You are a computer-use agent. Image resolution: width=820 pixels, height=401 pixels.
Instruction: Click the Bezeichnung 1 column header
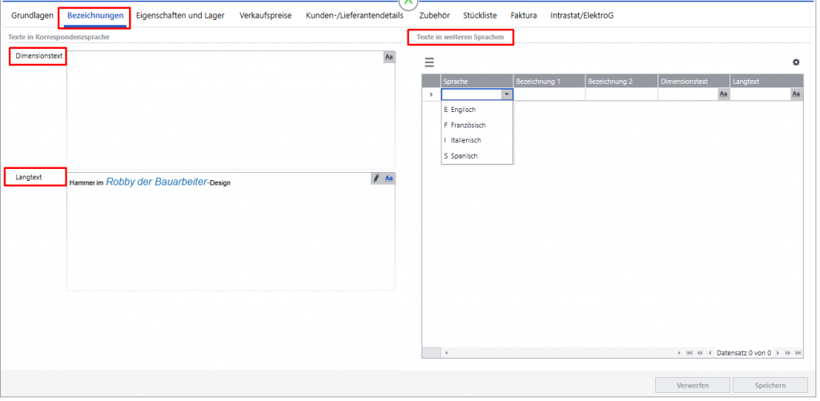(549, 81)
